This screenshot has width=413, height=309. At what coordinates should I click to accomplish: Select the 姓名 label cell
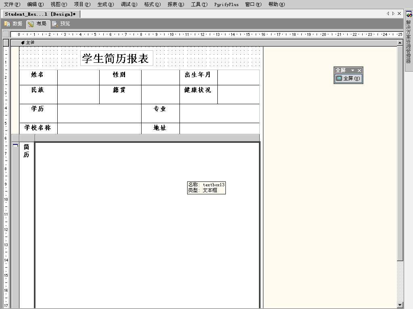[38, 78]
